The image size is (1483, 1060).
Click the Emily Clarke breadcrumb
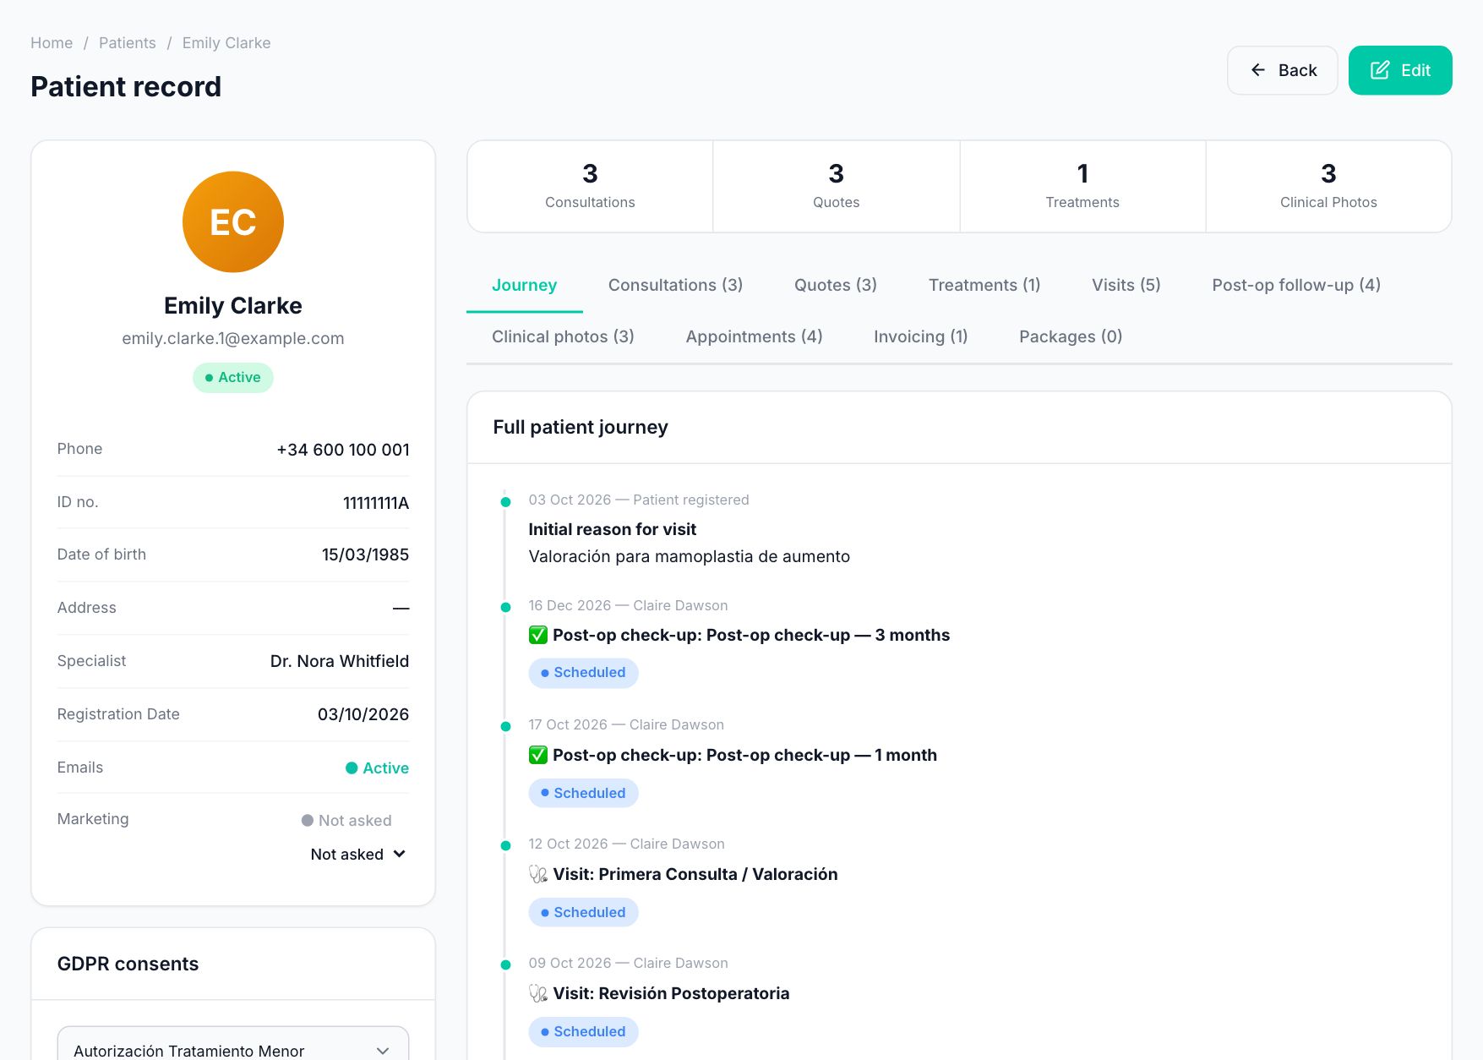tap(226, 43)
